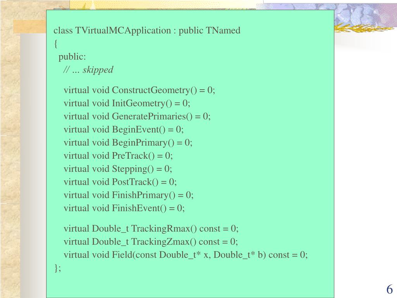The image size is (397, 298).
Task: Click the class TVirtualMCApplication declaration line
Action: click(147, 31)
